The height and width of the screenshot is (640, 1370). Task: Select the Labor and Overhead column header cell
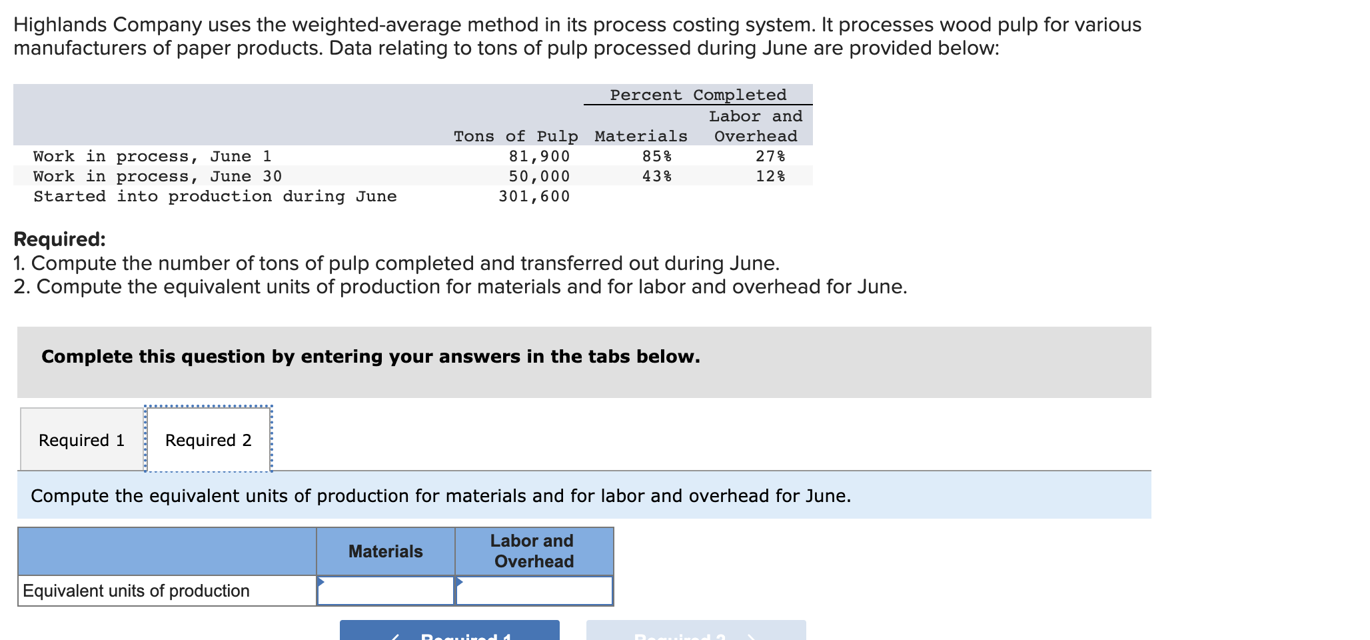[533, 551]
